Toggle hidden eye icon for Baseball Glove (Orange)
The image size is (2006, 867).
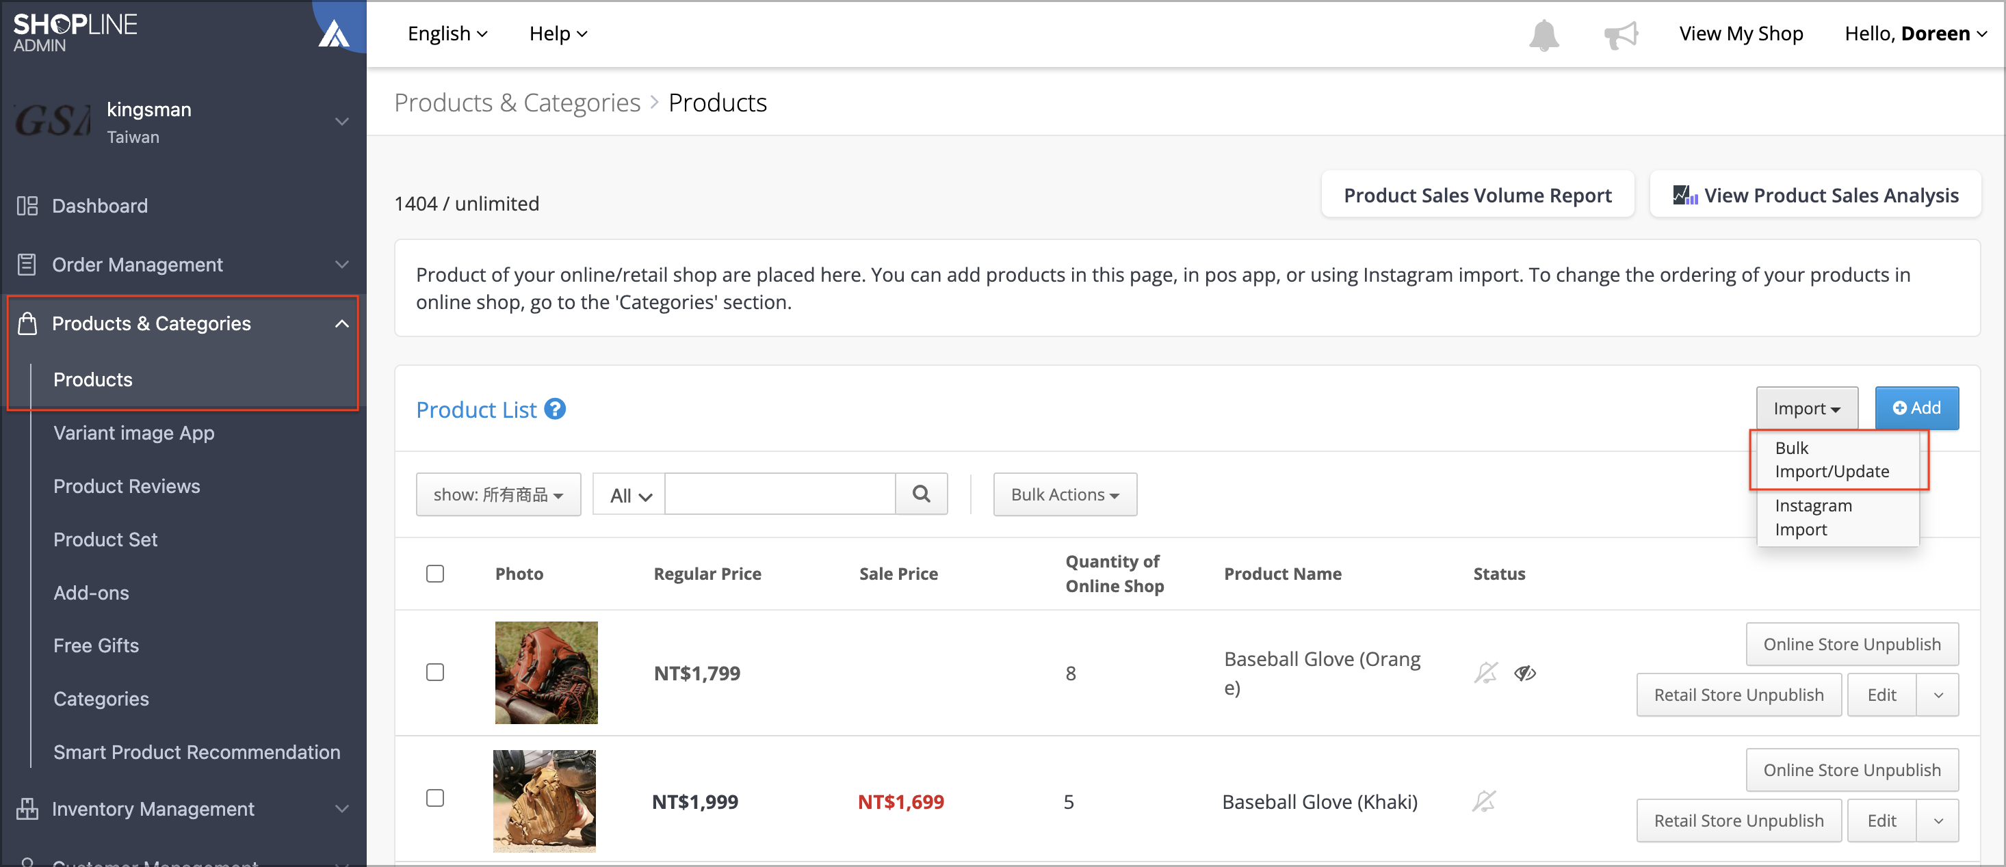pyautogui.click(x=1525, y=672)
